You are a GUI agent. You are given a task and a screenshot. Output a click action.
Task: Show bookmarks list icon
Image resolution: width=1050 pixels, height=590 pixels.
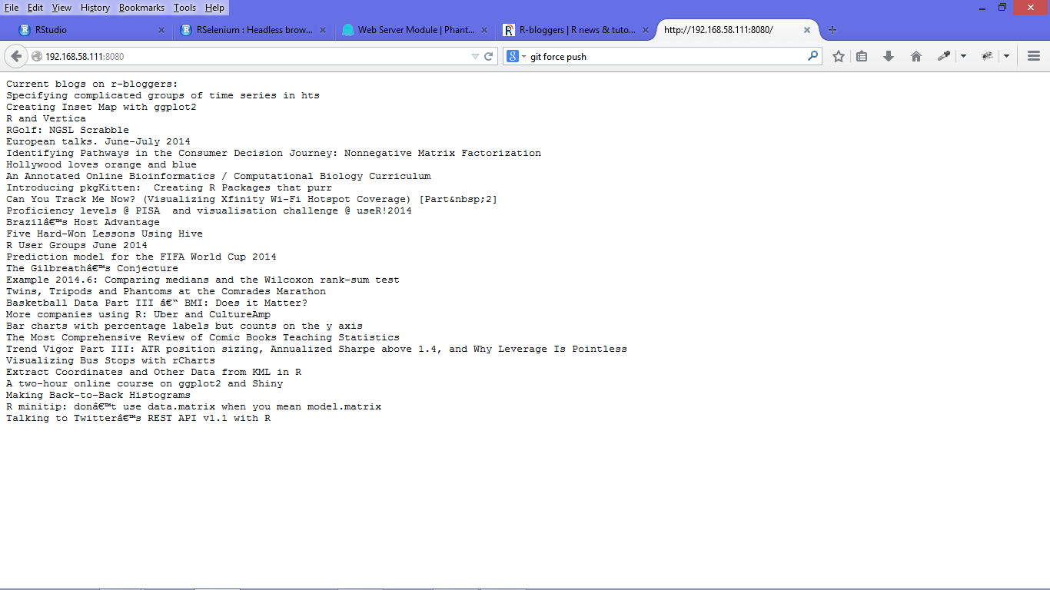click(x=862, y=56)
